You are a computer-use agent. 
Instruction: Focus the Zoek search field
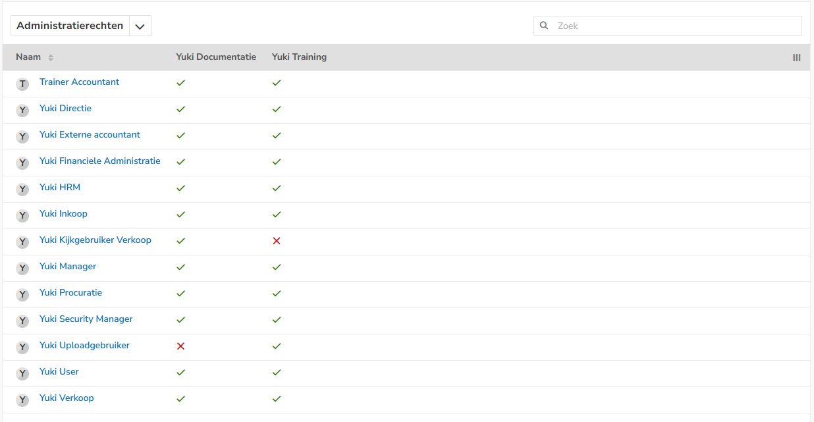pyautogui.click(x=668, y=26)
